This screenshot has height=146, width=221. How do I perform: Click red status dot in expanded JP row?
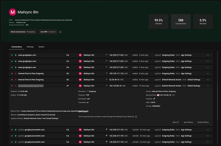tap(16, 86)
